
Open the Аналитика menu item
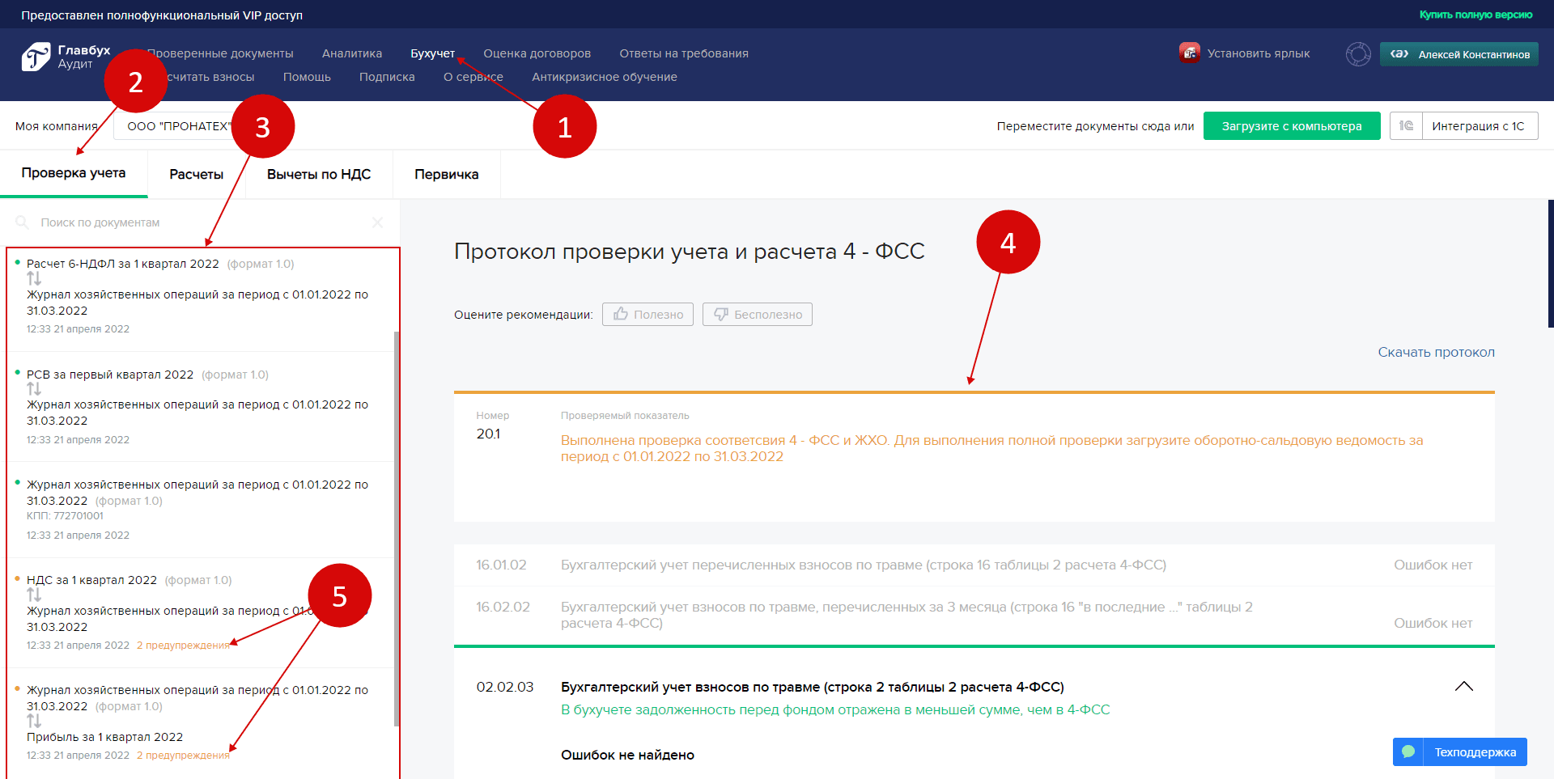pyautogui.click(x=352, y=53)
